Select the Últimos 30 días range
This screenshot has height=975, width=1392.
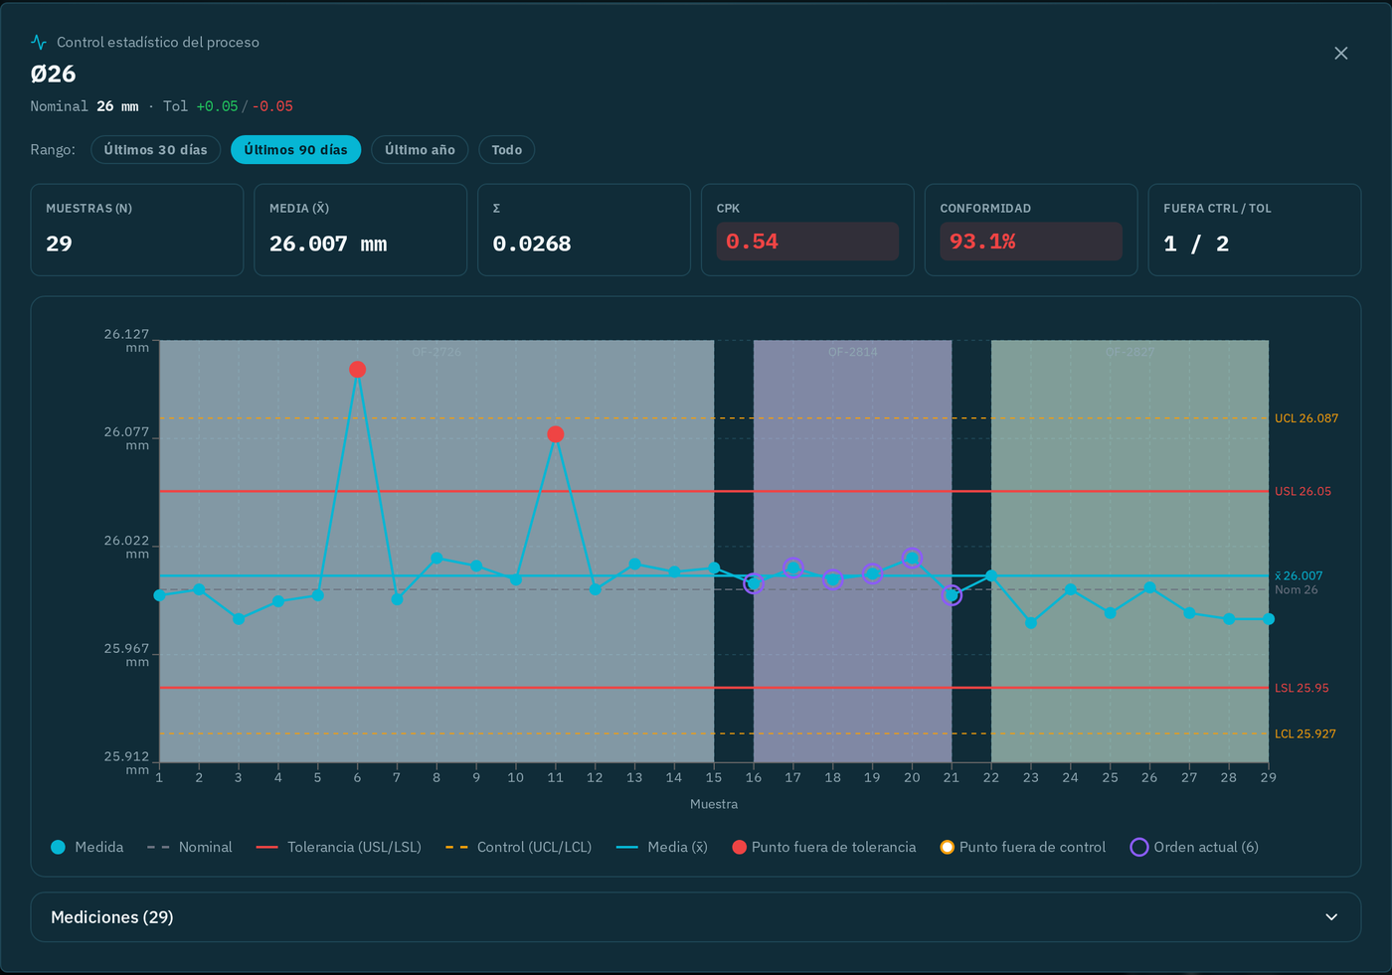tap(156, 150)
